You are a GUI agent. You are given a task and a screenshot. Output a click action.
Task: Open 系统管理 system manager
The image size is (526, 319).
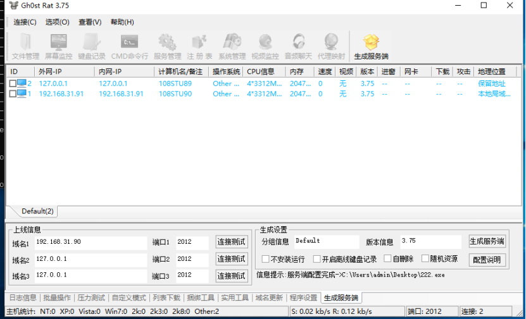click(232, 47)
